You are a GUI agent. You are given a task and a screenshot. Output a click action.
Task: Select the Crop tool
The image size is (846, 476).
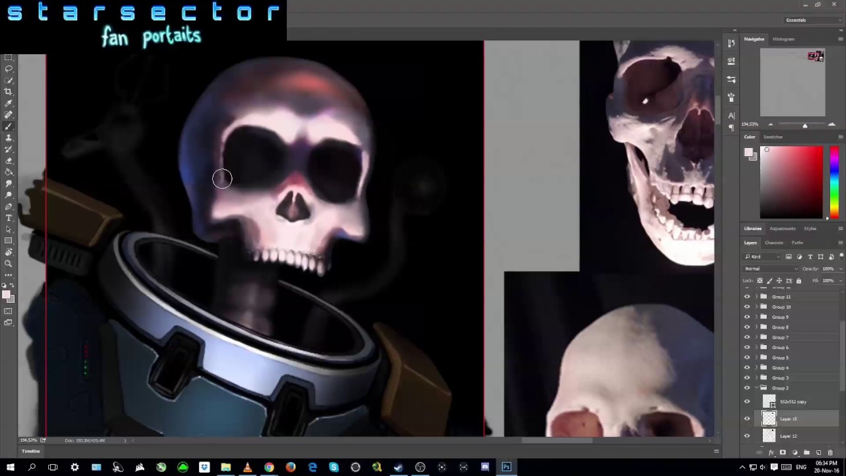pos(9,92)
